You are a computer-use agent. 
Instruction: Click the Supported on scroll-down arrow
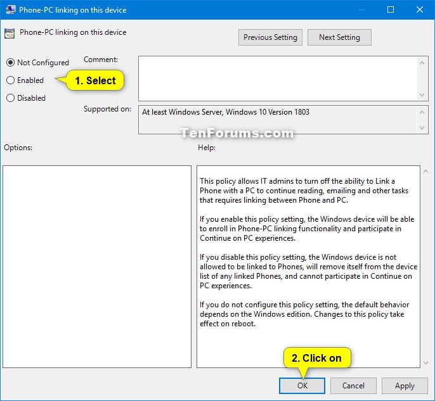[x=422, y=128]
